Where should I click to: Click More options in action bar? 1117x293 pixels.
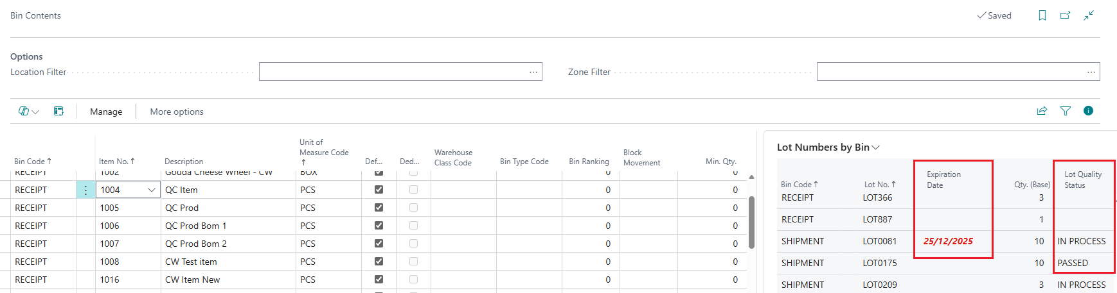click(177, 112)
